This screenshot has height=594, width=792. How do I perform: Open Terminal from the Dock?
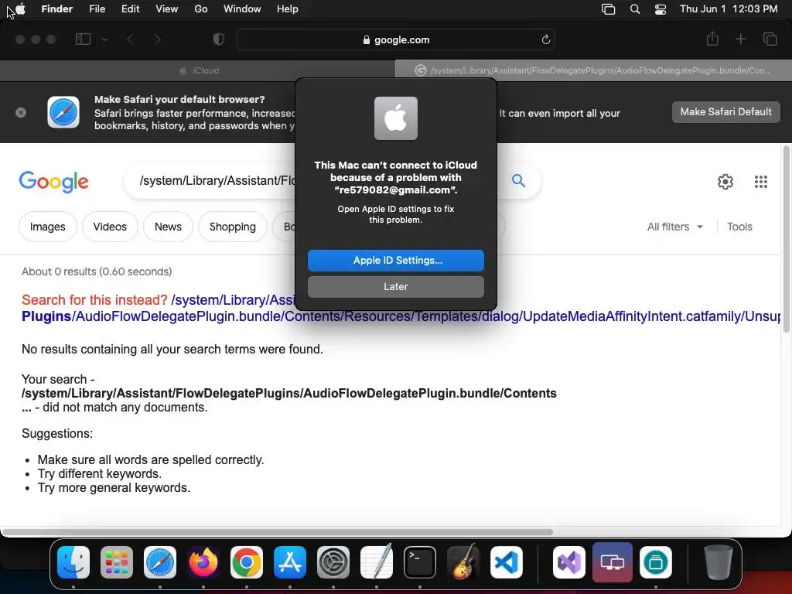tap(420, 562)
